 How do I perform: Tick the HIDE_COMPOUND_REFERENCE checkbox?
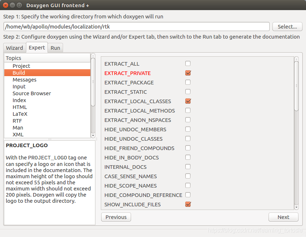click(188, 195)
